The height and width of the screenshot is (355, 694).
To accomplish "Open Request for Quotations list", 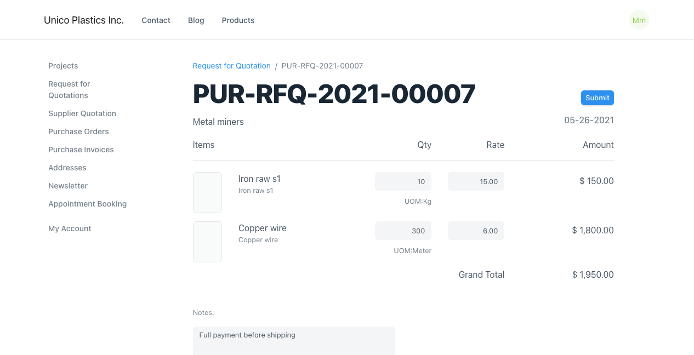I will point(69,89).
